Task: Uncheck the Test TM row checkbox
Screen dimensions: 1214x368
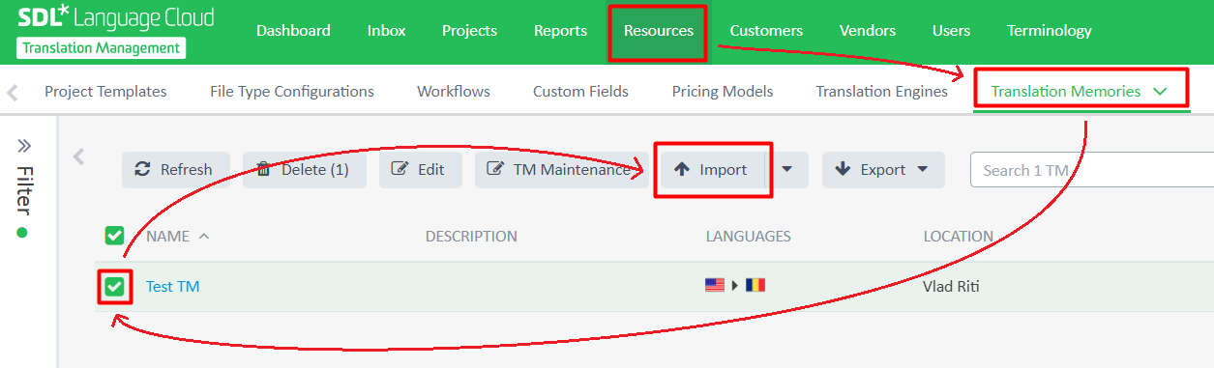Action: (115, 287)
